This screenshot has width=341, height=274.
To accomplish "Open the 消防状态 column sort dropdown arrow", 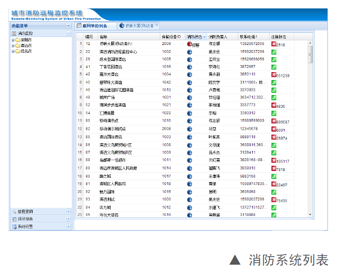I will click(x=204, y=37).
